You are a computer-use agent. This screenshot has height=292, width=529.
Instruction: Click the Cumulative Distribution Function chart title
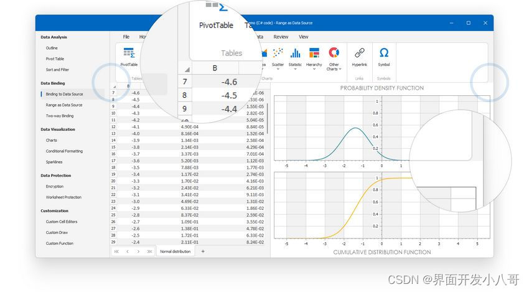(382, 252)
